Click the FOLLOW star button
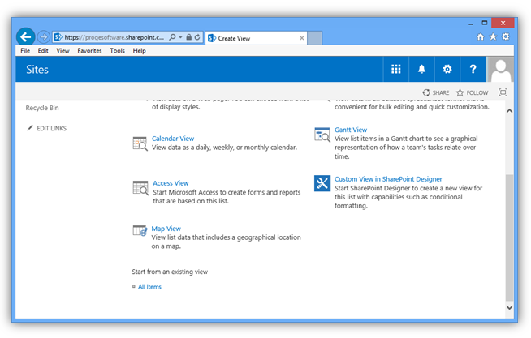Viewport: 531px width, 338px height. pyautogui.click(x=472, y=93)
